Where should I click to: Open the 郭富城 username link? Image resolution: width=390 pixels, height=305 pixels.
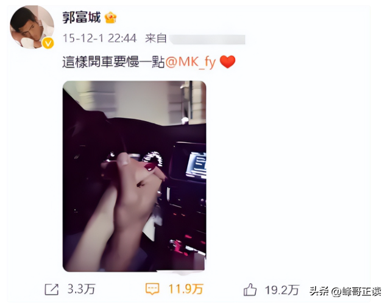[81, 18]
